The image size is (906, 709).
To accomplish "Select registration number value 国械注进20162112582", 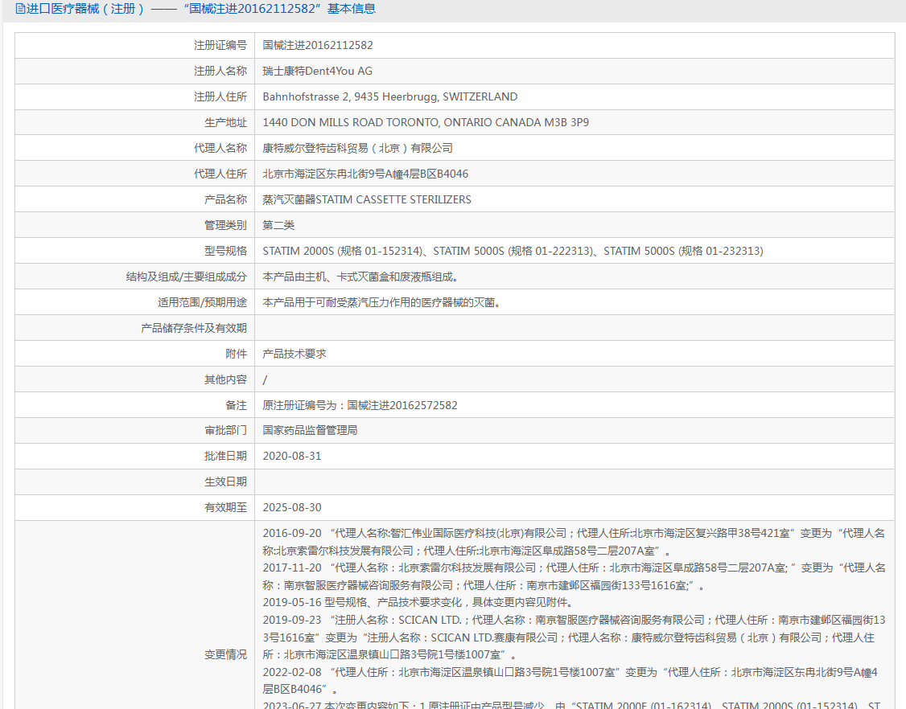I will [x=318, y=45].
